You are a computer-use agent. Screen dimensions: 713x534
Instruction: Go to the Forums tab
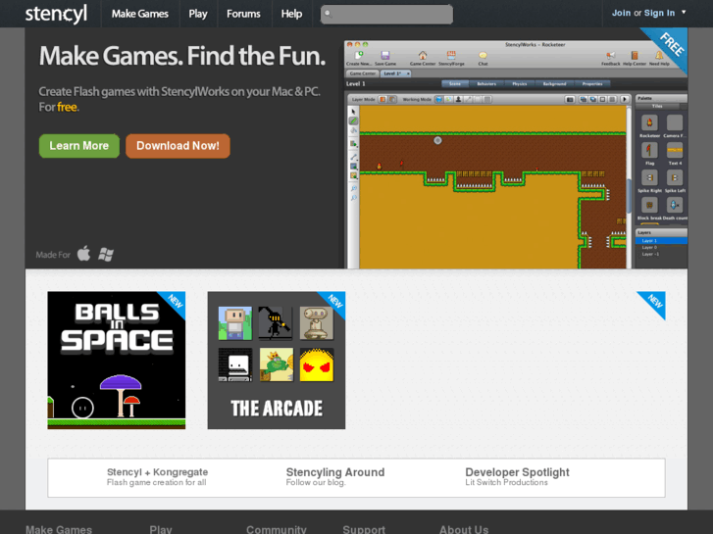tap(243, 14)
